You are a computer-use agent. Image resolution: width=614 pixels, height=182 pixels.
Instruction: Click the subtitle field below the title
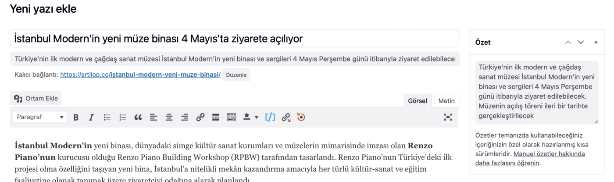pos(234,59)
